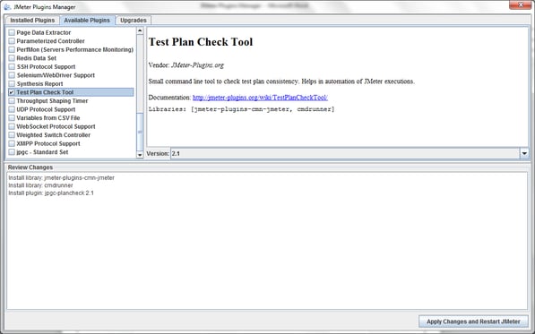Tick the Throughput Shaping Timer checkbox

[12, 101]
